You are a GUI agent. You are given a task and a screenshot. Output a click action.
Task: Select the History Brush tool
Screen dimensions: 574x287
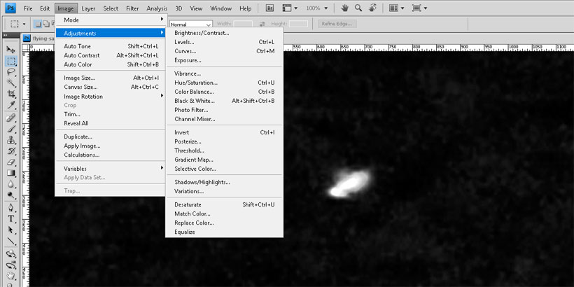pyautogui.click(x=11, y=150)
